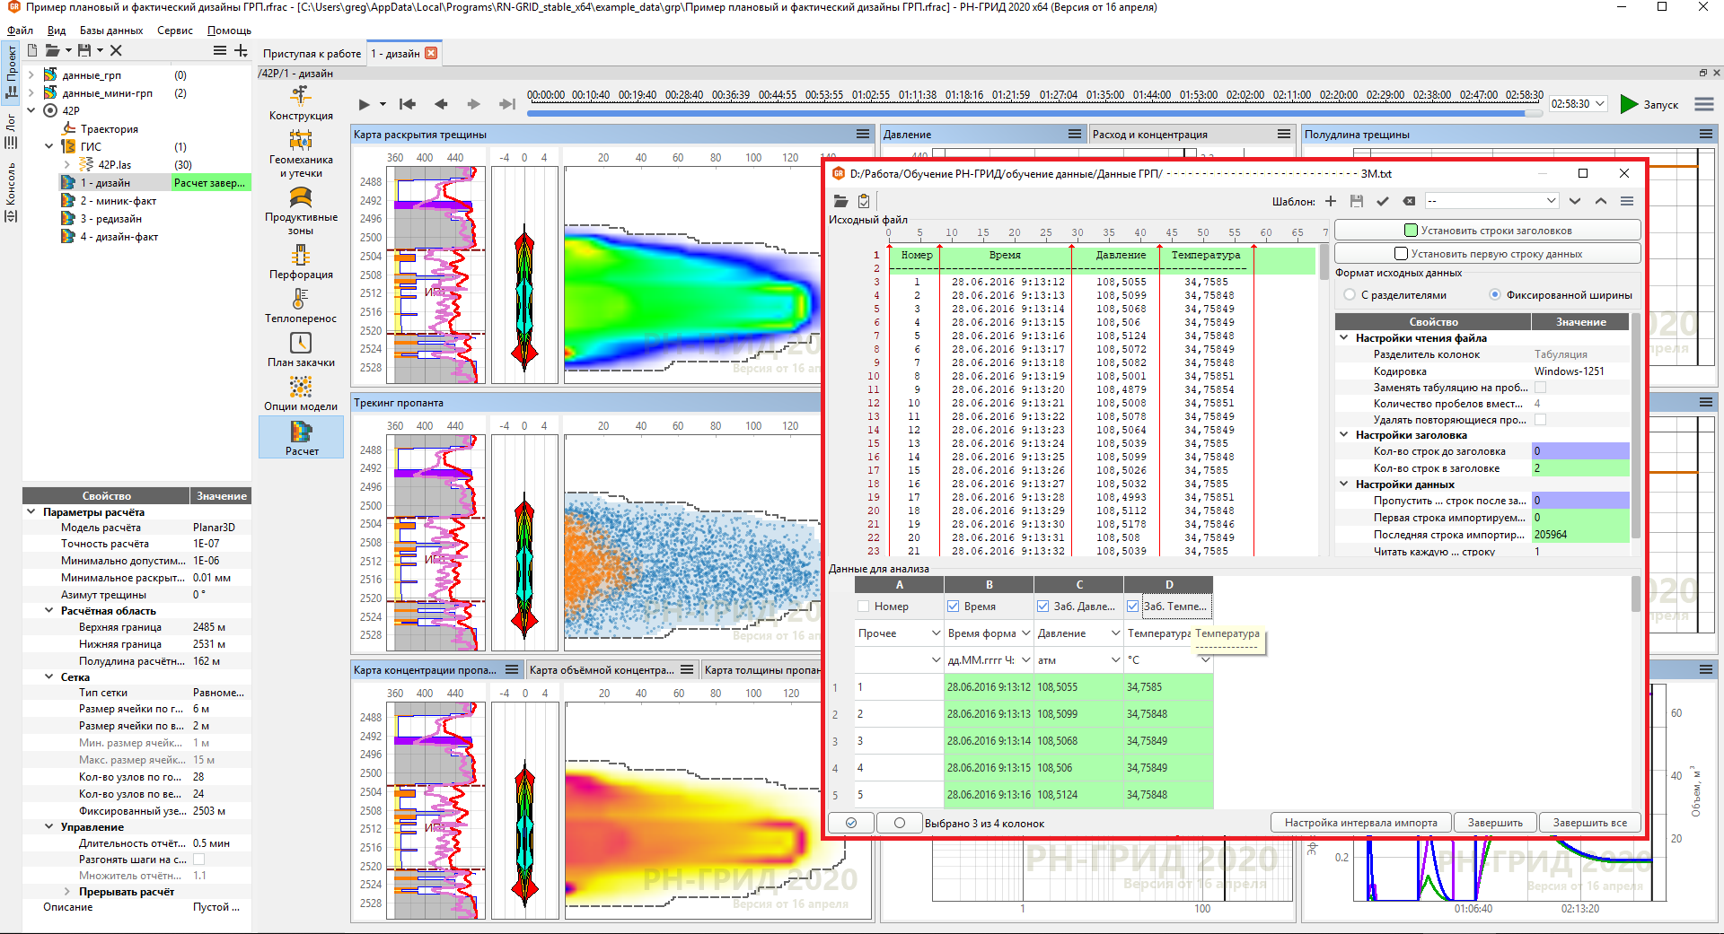Expand the Прерывать расчёт group
The width and height of the screenshot is (1724, 934).
(x=67, y=892)
